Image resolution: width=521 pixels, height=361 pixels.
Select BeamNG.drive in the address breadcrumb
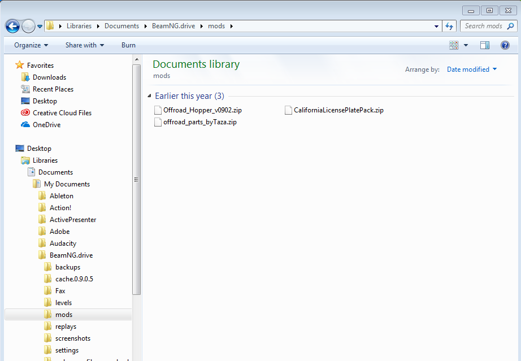coord(173,26)
